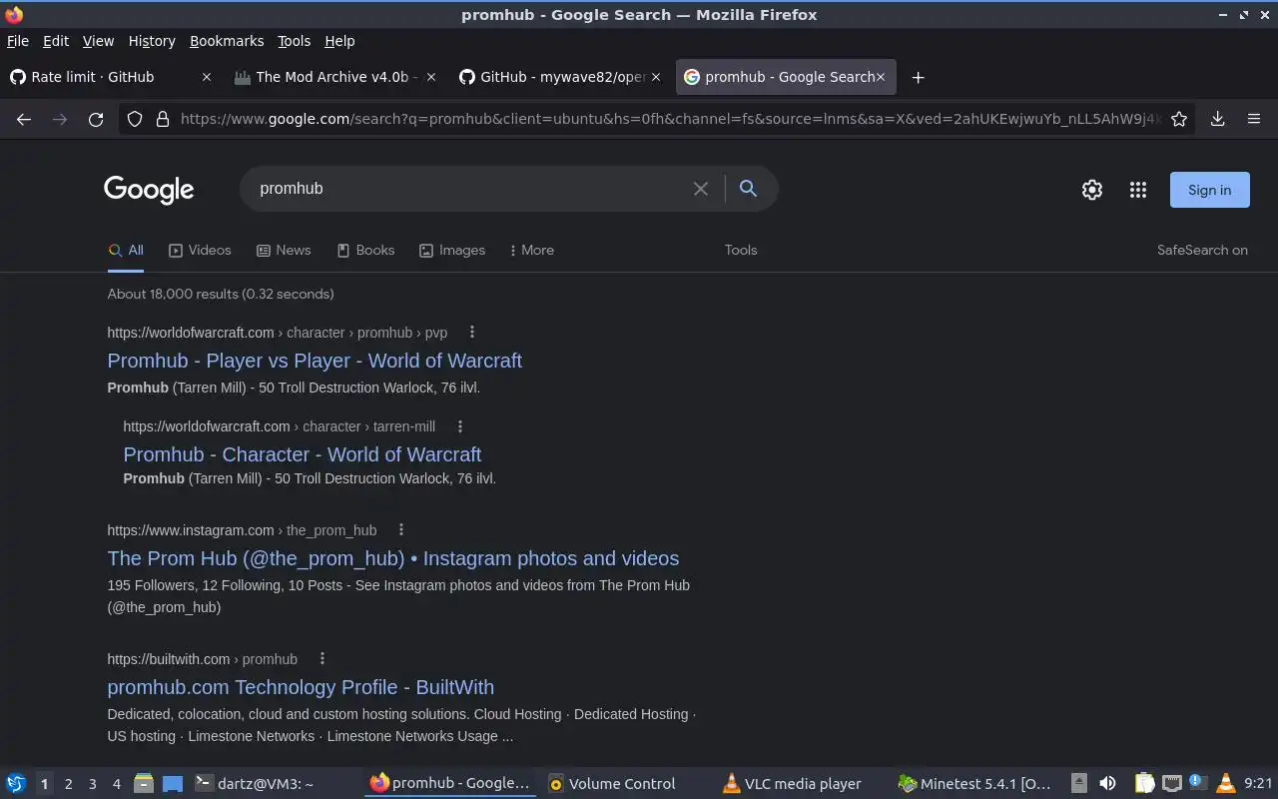
Task: Click VLC cone tray icon
Action: [x=1225, y=784]
